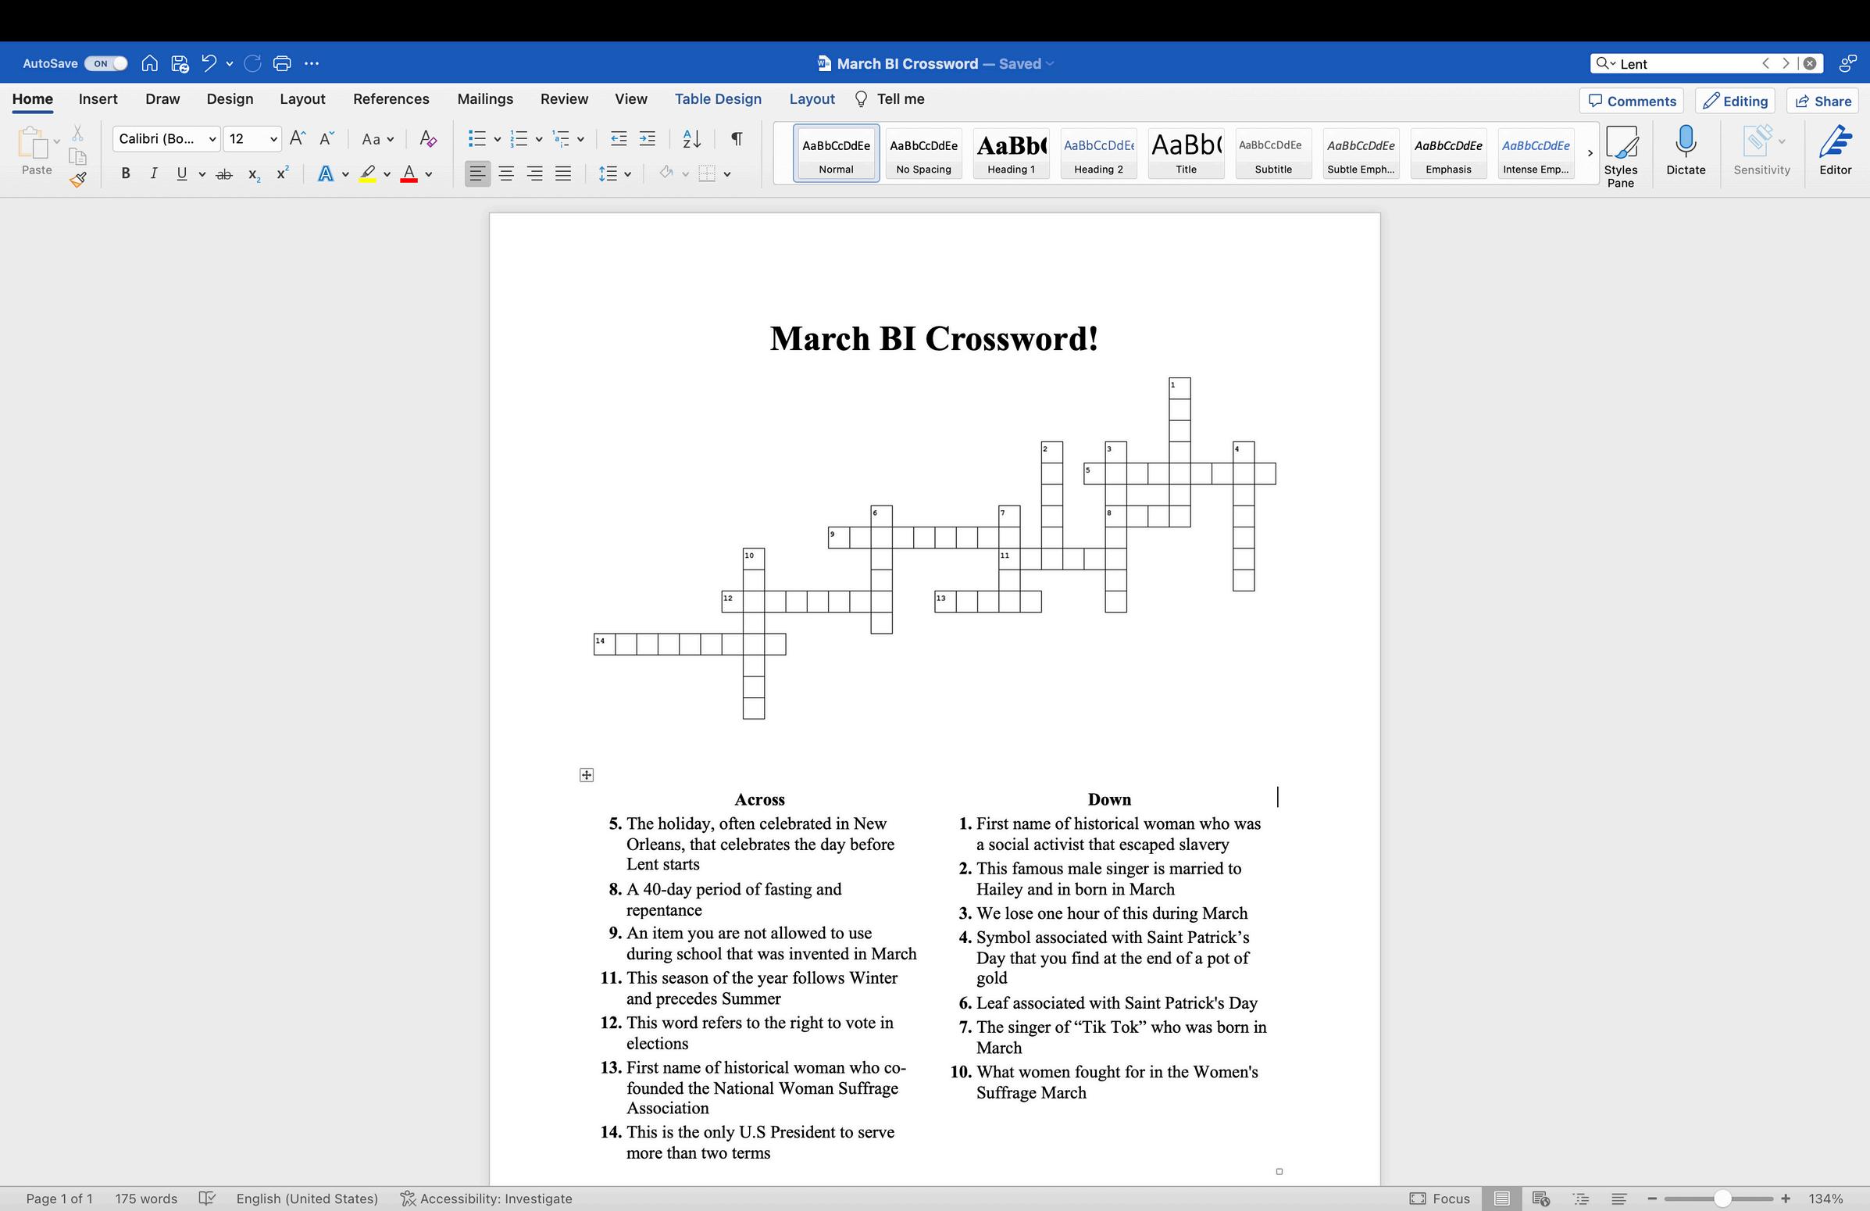The width and height of the screenshot is (1870, 1211).
Task: Click the Clear Formatting icon
Action: [427, 139]
